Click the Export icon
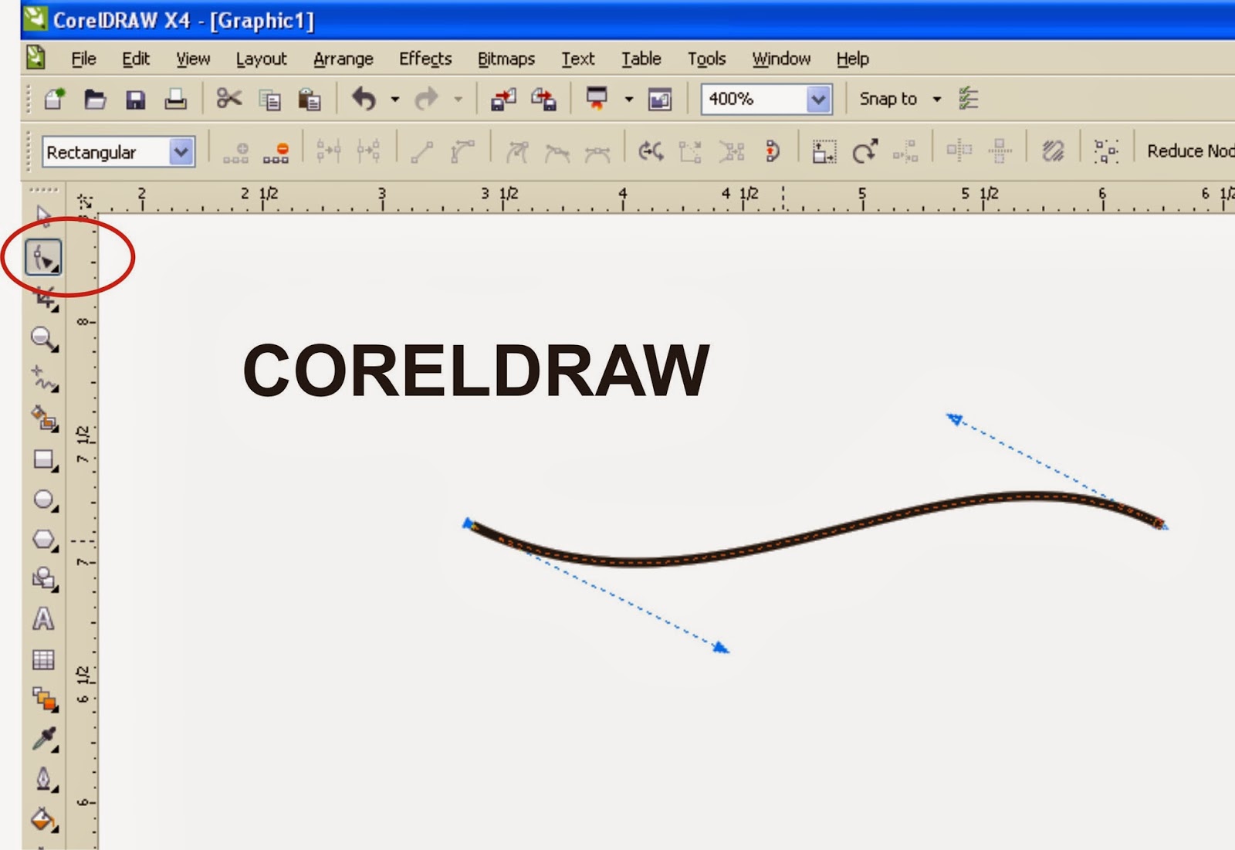Viewport: 1235px width, 850px height. pyautogui.click(x=543, y=100)
